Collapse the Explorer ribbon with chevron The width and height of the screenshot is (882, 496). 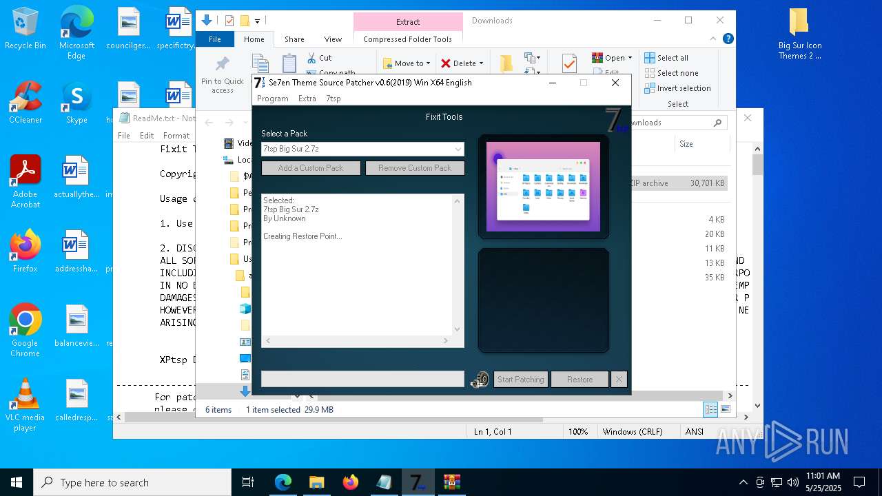coord(714,39)
